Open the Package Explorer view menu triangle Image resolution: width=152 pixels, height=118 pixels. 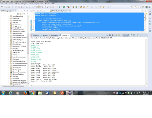[x=28, y=14]
